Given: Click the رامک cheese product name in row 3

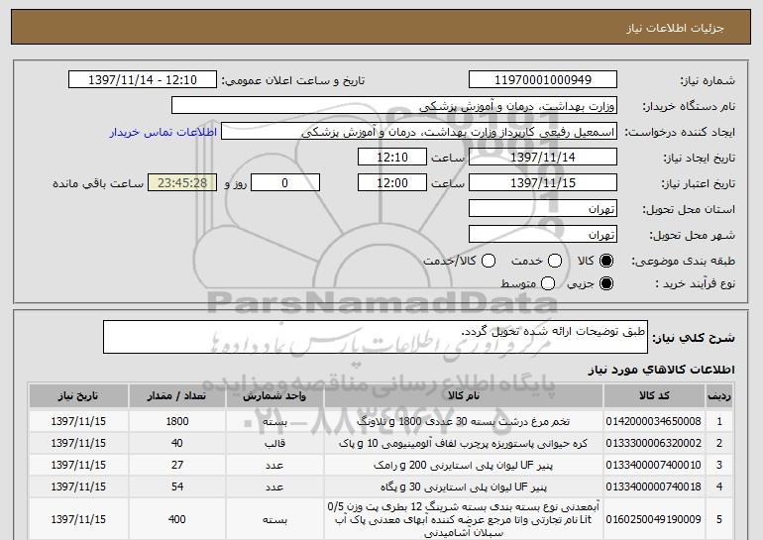Looking at the screenshot, I should click(464, 465).
